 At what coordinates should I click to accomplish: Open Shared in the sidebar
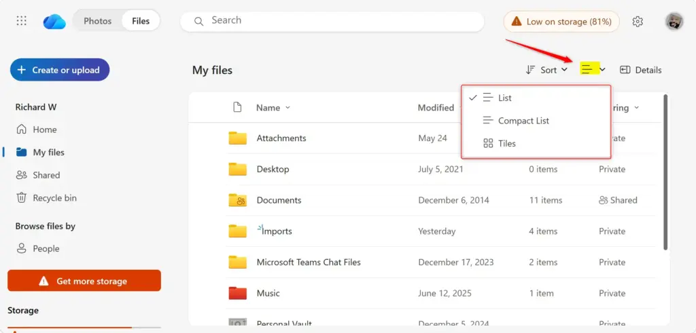pyautogui.click(x=46, y=175)
